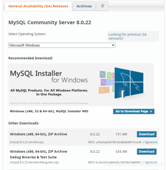Image resolution: width=166 pixels, height=170 pixels.
Task: Switch to the Archives tab
Action: pos(84,6)
